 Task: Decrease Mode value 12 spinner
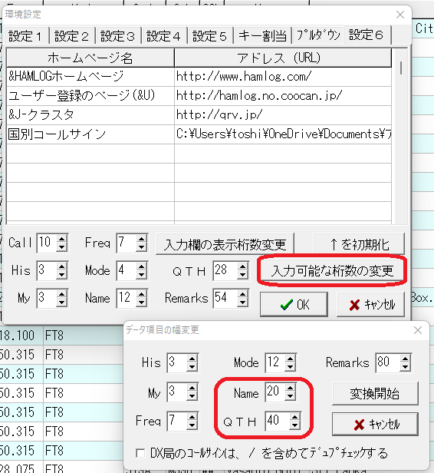click(x=291, y=366)
